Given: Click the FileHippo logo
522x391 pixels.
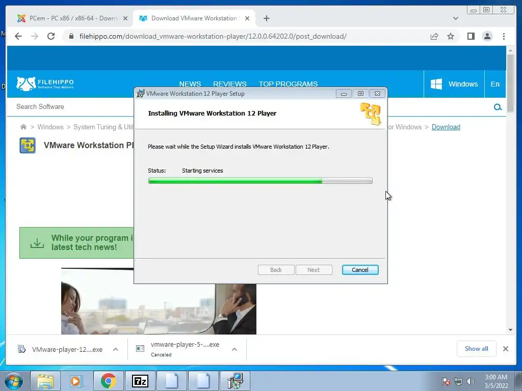Looking at the screenshot, I should [x=45, y=84].
